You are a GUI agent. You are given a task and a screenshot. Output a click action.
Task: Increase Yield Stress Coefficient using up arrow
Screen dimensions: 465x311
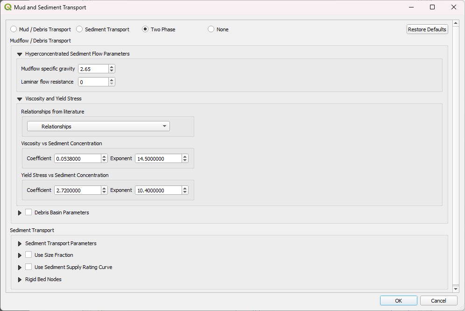pos(104,188)
